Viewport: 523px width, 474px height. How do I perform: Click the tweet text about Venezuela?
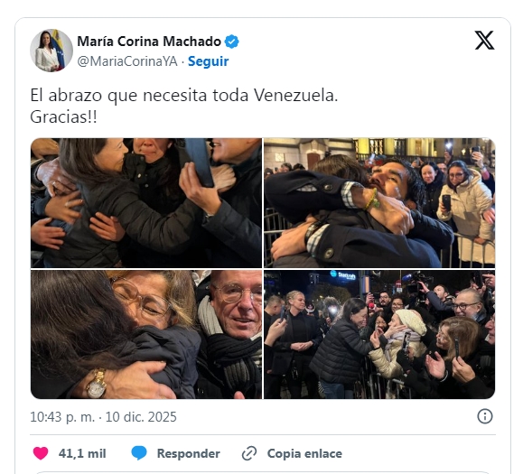tap(184, 96)
